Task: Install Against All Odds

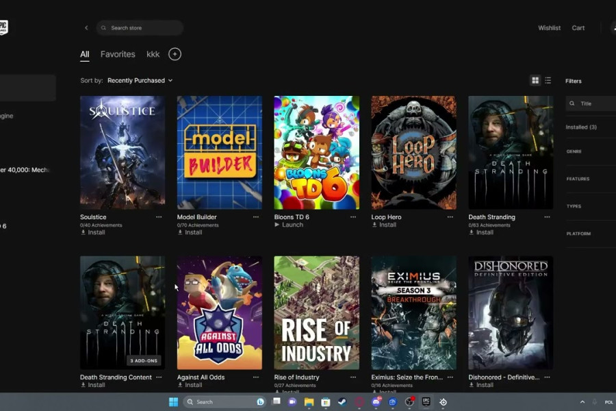Action: pos(190,385)
